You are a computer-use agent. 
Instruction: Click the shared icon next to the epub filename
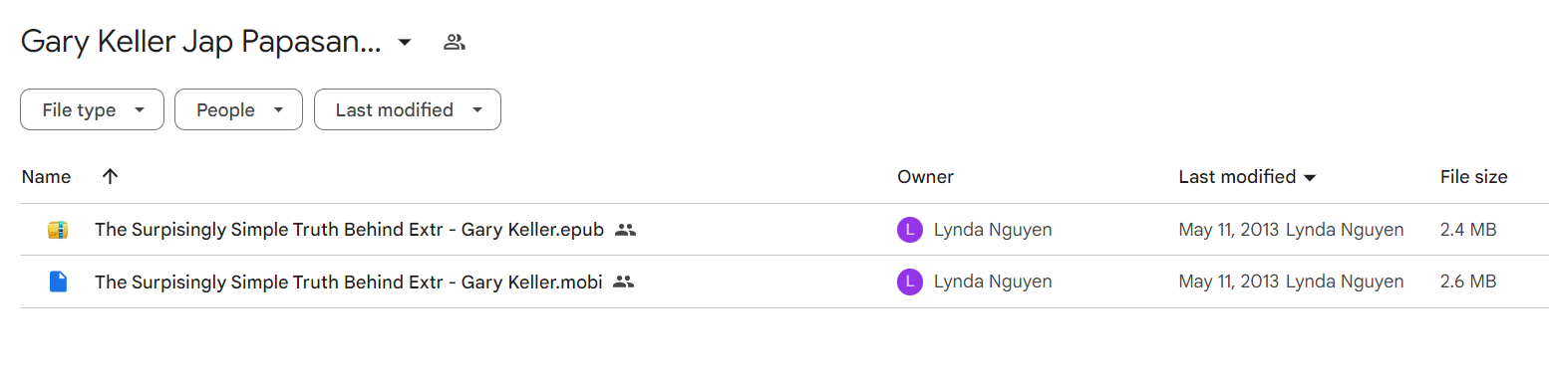[x=625, y=230]
